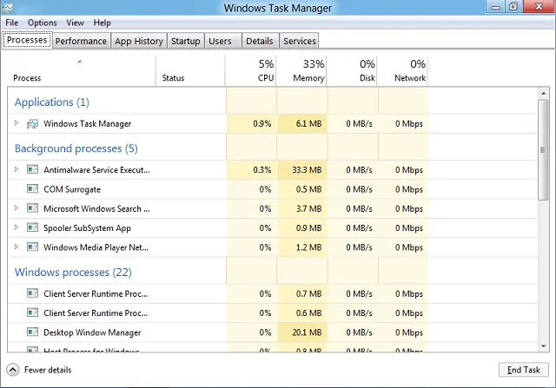The image size is (556, 388).
Task: Click the Fewer details chevron icon
Action: click(13, 370)
